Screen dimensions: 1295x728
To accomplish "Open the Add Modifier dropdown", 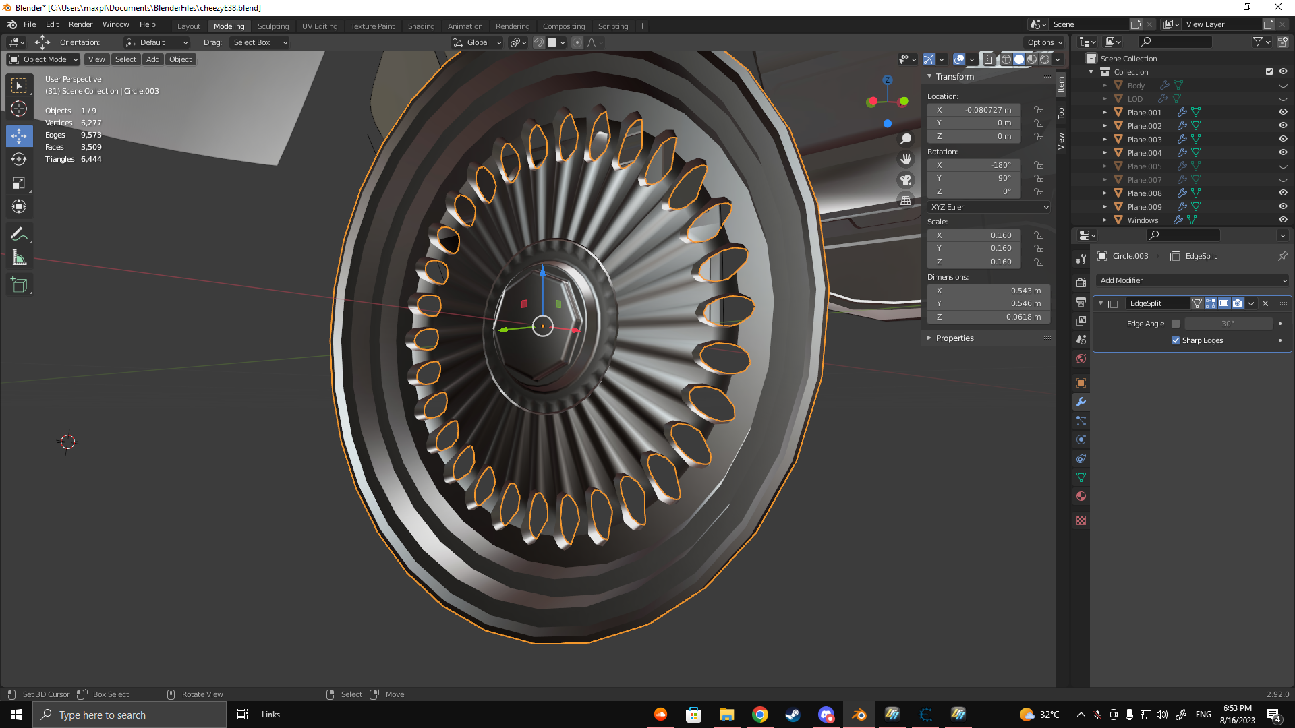I will (1192, 280).
